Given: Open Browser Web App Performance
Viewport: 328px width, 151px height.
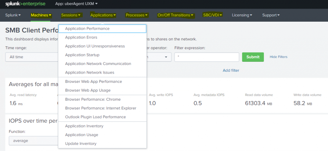Looking at the screenshot, I should (x=102, y=82).
